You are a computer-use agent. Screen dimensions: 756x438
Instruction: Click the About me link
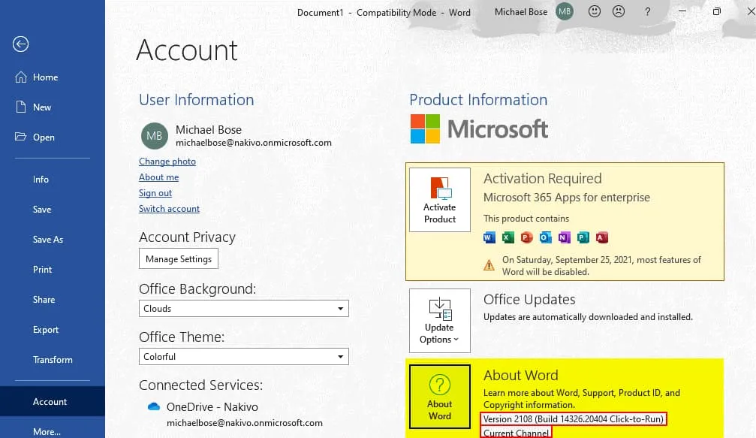tap(158, 177)
